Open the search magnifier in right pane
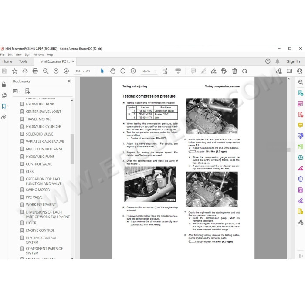This screenshot has width=305, height=305. tap(301, 82)
